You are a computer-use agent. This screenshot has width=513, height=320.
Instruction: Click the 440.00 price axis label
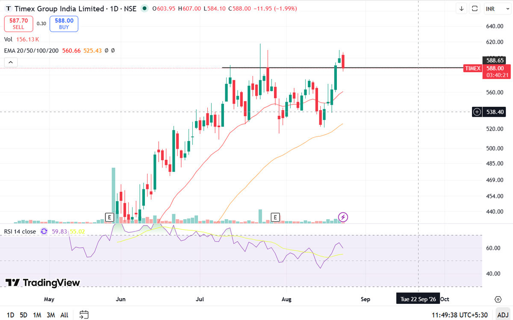[x=494, y=211]
